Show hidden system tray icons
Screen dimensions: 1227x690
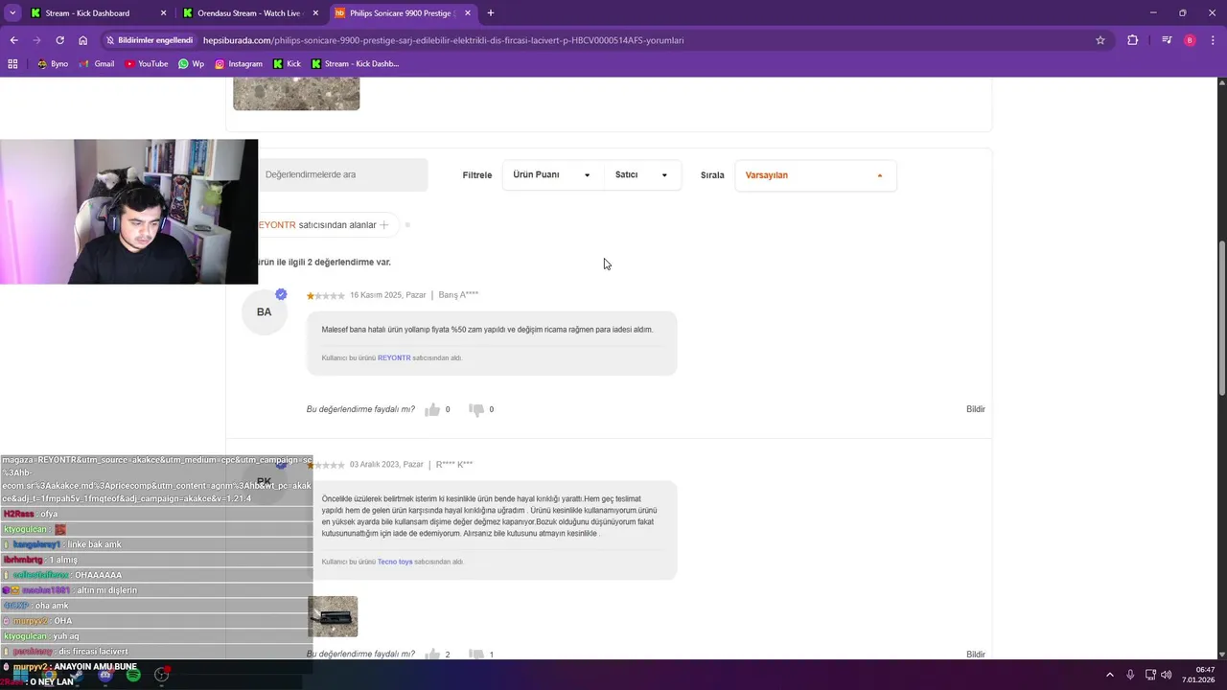[1111, 675]
